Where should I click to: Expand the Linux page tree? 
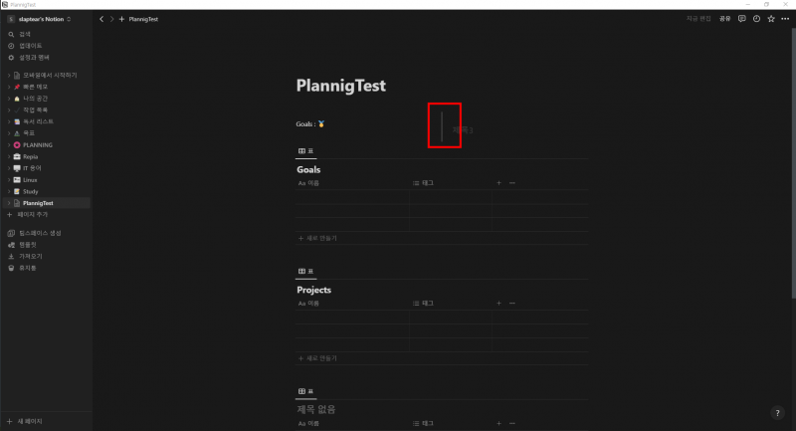(x=9, y=180)
